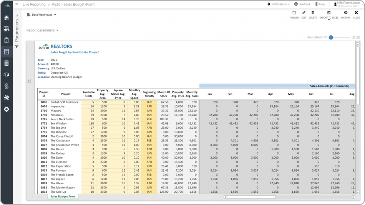Open the settings gear in the sidebar
This screenshot has width=365, height=205.
6,109
